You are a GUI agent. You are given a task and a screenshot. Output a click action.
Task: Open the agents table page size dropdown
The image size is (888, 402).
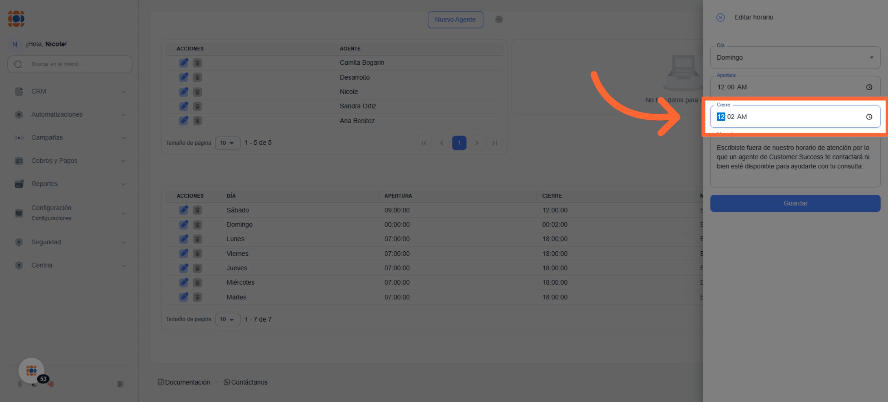click(x=227, y=143)
